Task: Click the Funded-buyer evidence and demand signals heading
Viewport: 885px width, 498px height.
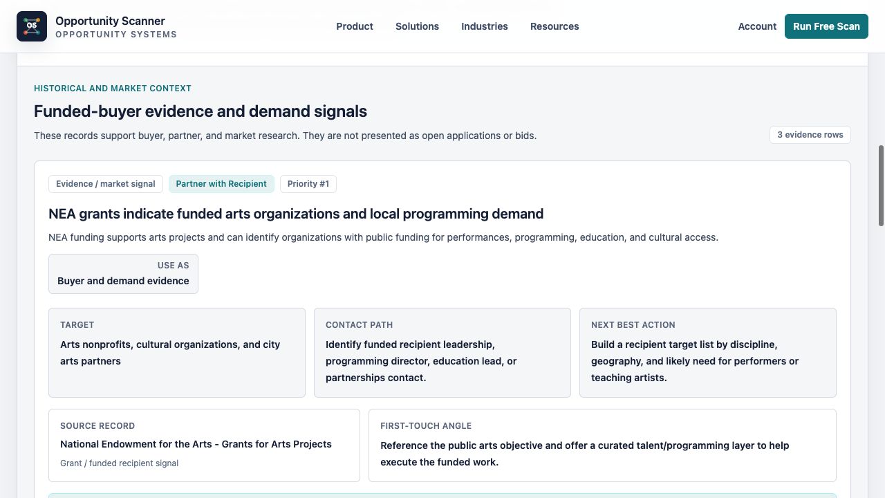Action: point(201,111)
